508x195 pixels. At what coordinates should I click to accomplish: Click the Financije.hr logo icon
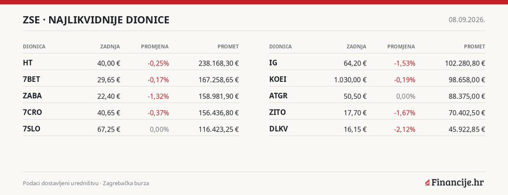pyautogui.click(x=427, y=183)
